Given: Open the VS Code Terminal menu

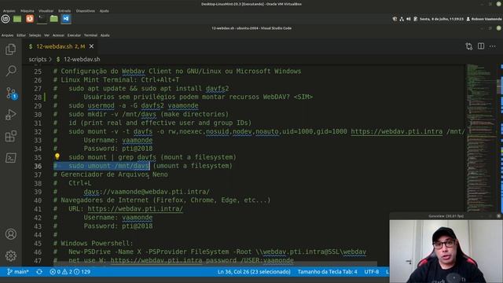Looking at the screenshot, I should (x=90, y=35).
